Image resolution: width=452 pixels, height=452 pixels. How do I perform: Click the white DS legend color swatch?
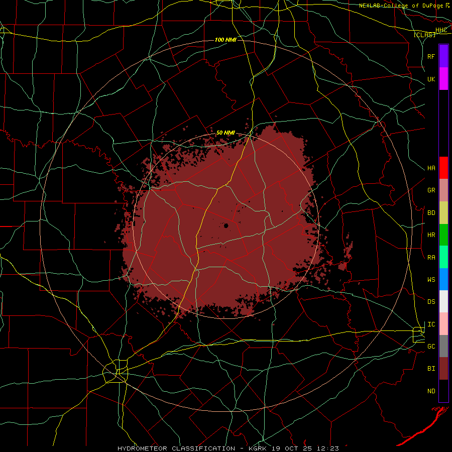[443, 301]
